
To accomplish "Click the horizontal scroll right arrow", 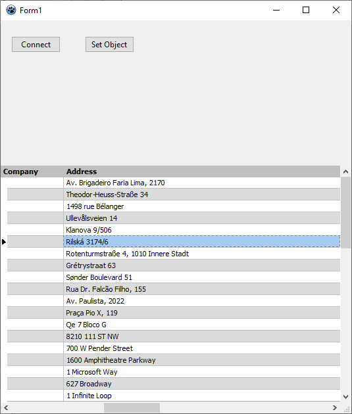I will tap(335, 407).
